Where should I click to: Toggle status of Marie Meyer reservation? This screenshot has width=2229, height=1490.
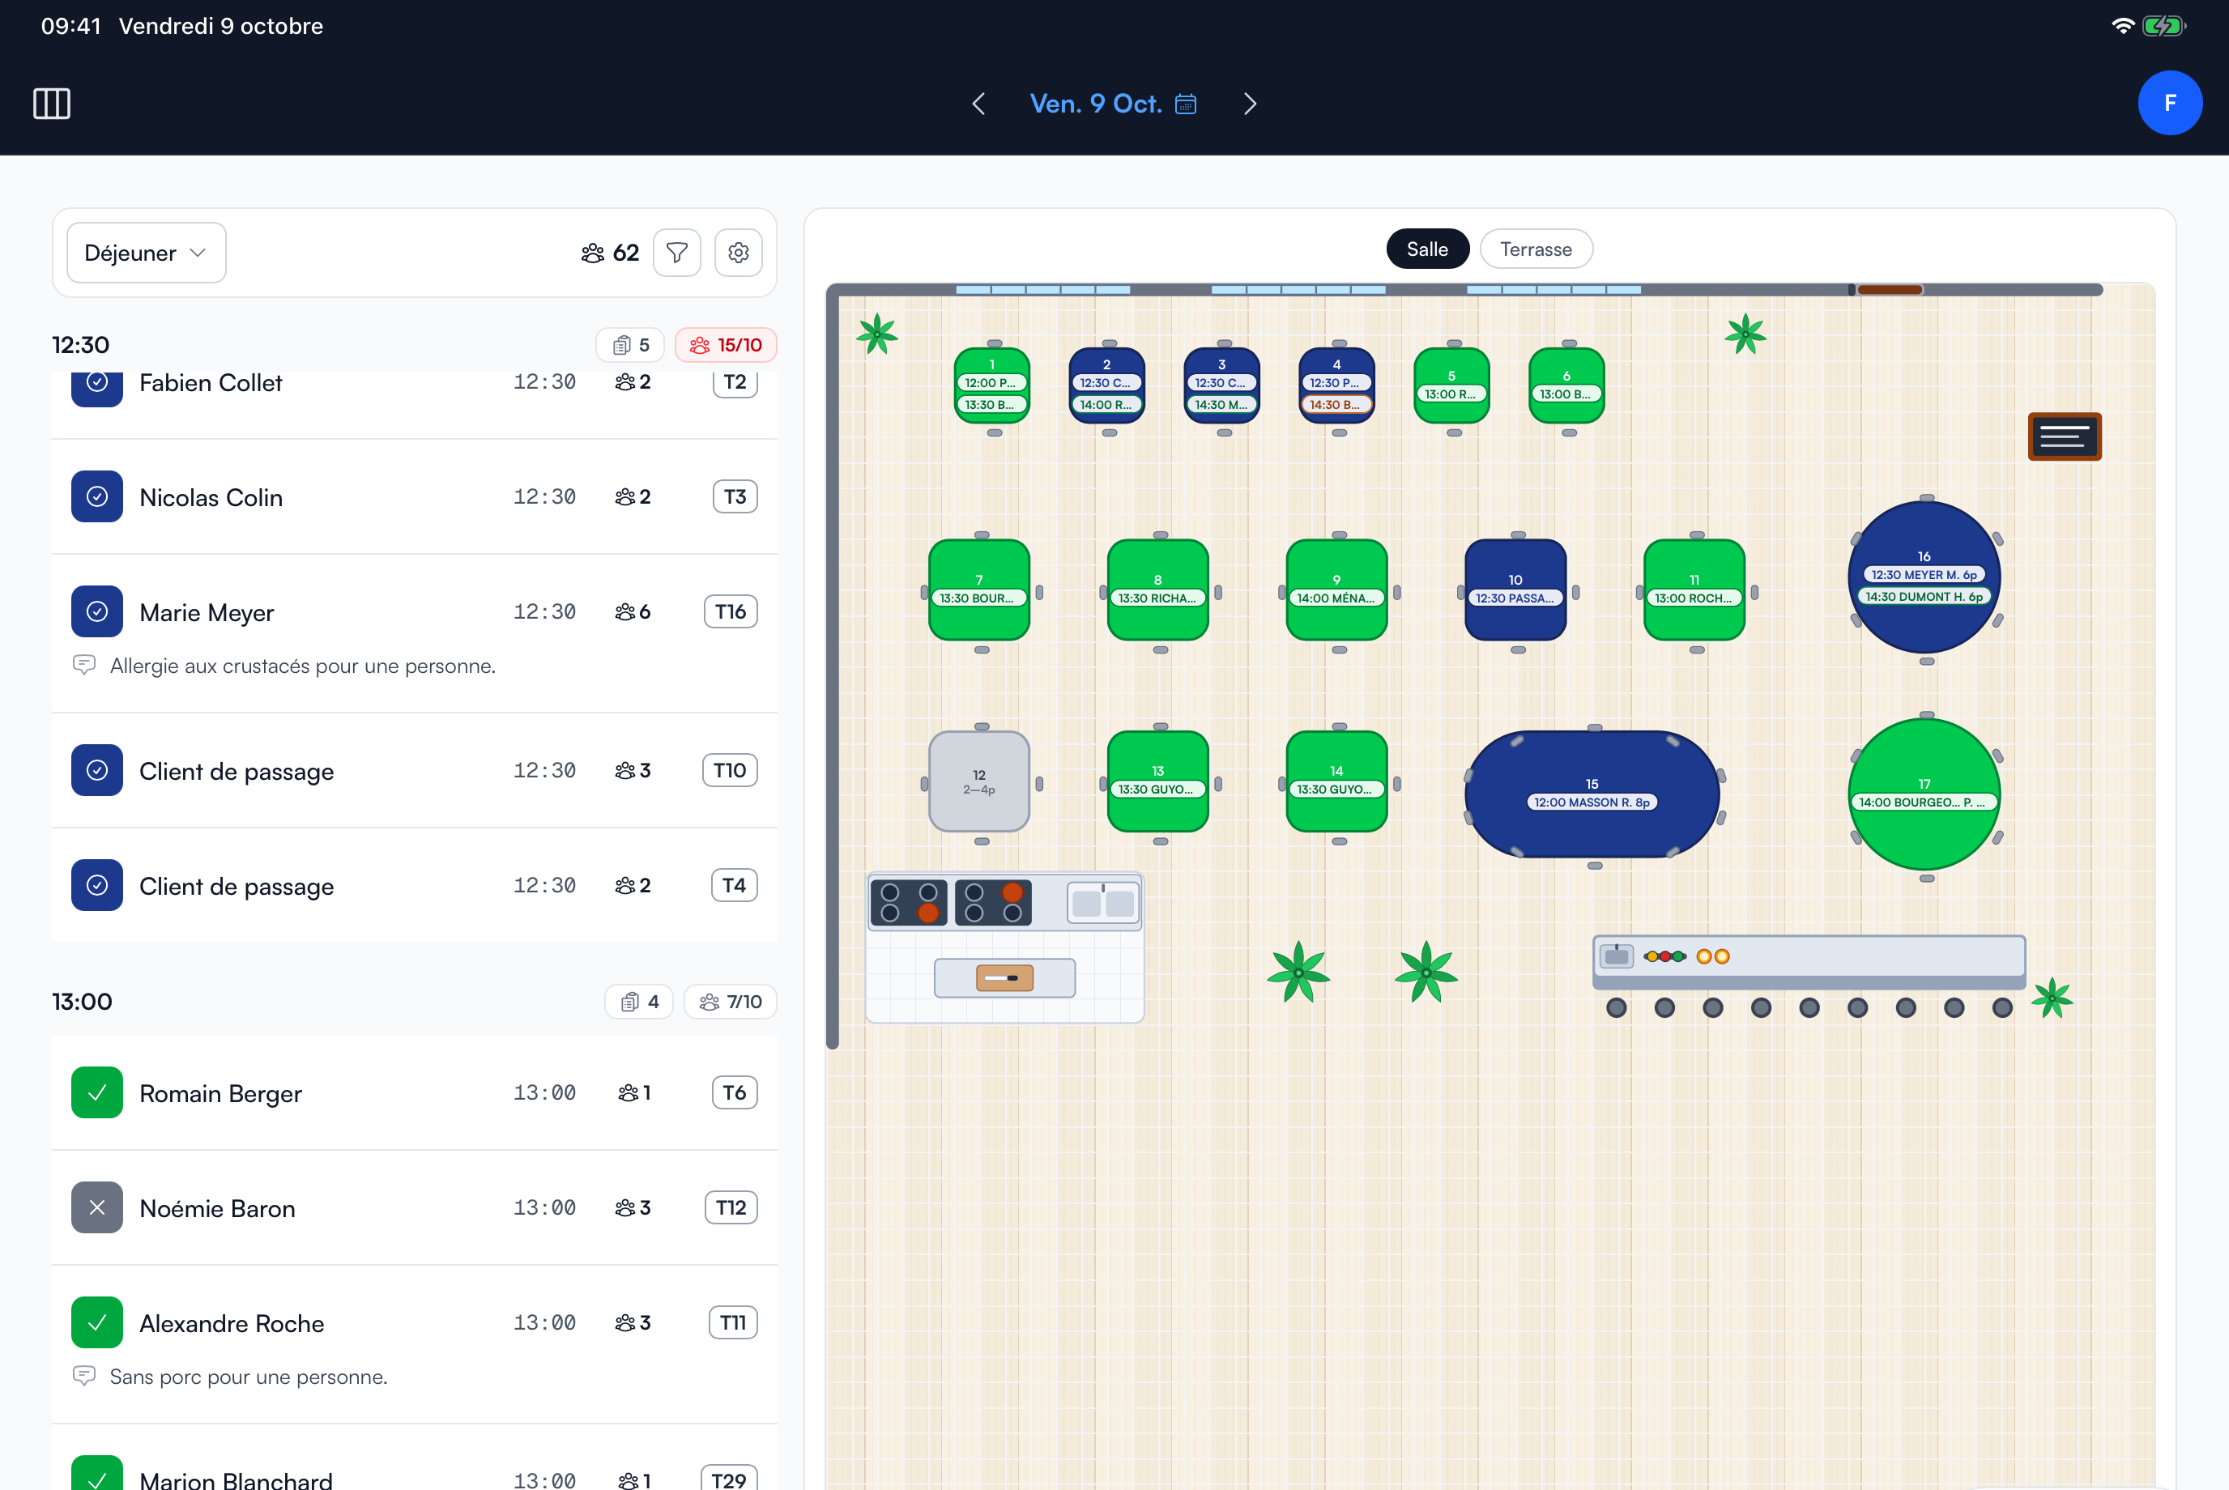pyautogui.click(x=97, y=611)
